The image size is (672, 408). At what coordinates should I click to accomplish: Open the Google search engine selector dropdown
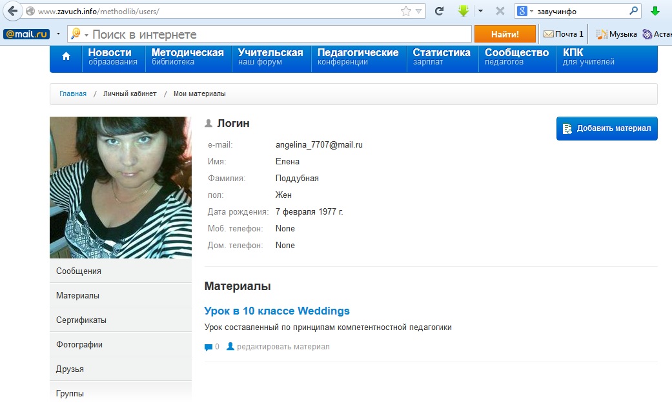(x=525, y=11)
